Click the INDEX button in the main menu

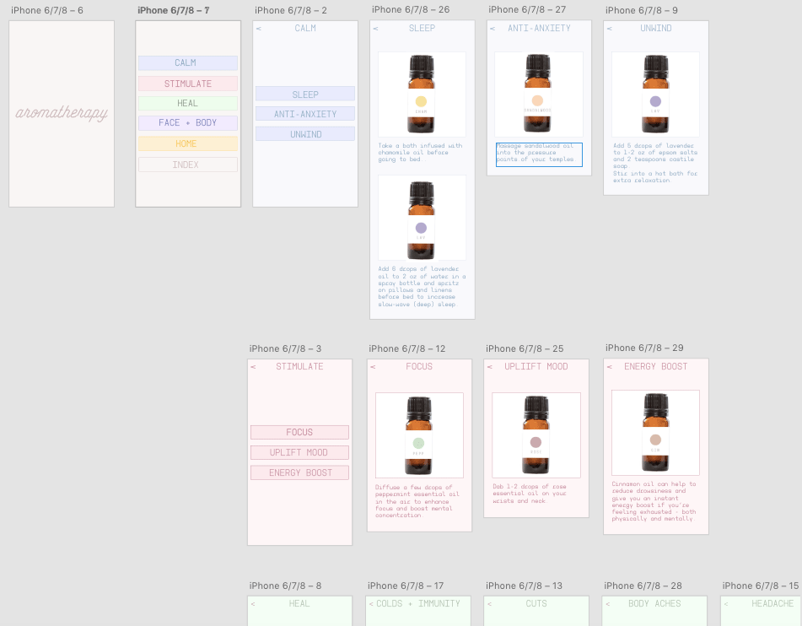click(187, 165)
